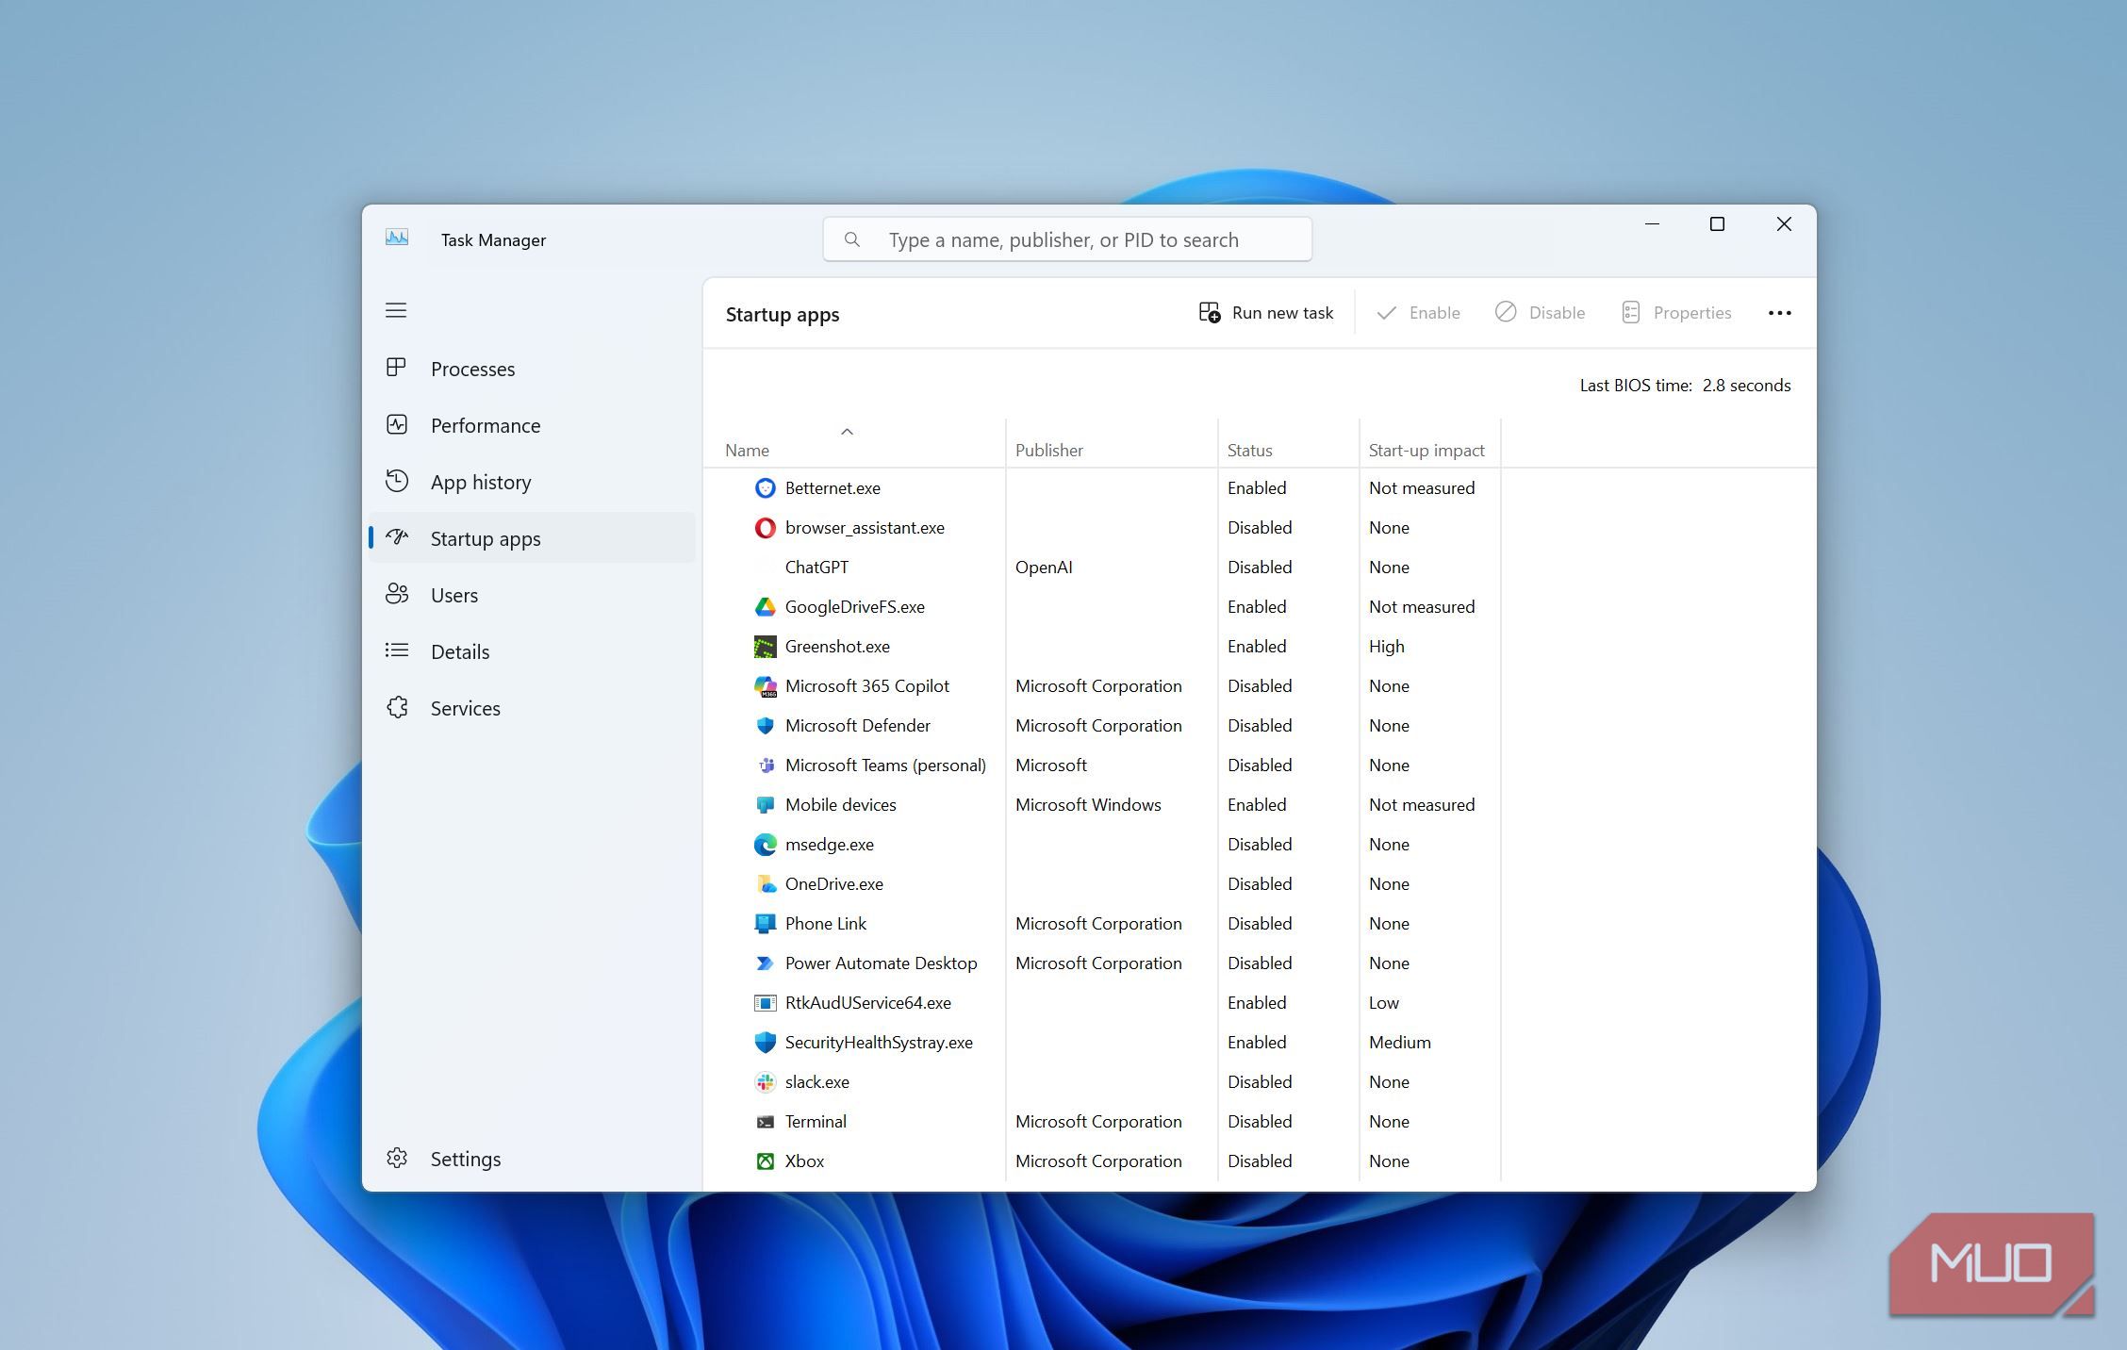Click the Betternet.exe shield icon
The height and width of the screenshot is (1350, 2127).
coord(766,487)
